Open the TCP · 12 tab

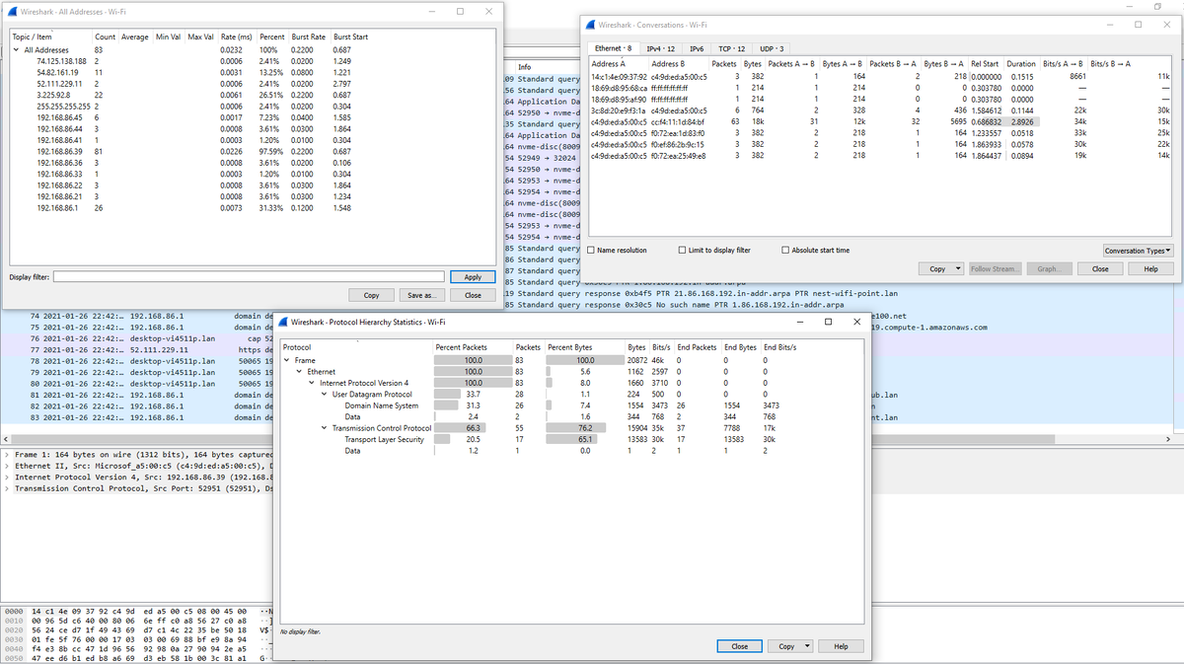(730, 47)
